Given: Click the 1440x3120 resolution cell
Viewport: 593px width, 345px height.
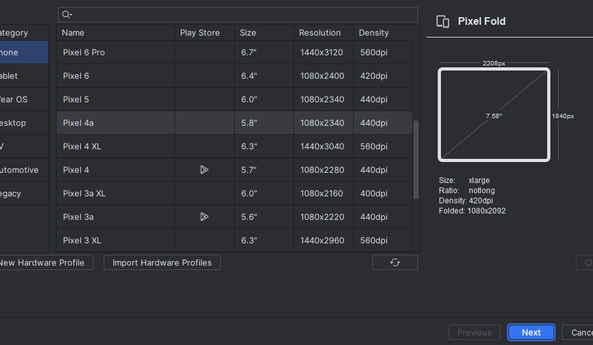Looking at the screenshot, I should (322, 53).
